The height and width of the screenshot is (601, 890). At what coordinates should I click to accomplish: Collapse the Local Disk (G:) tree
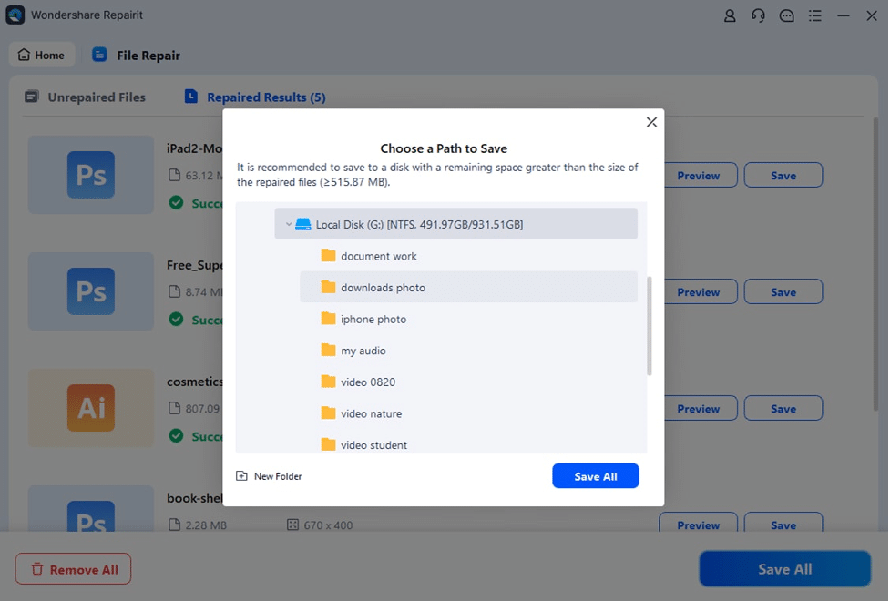[x=289, y=224]
